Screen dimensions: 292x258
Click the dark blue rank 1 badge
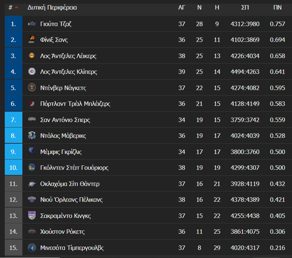[x=14, y=24]
